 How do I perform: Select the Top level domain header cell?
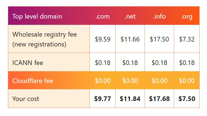pyautogui.click(x=37, y=17)
